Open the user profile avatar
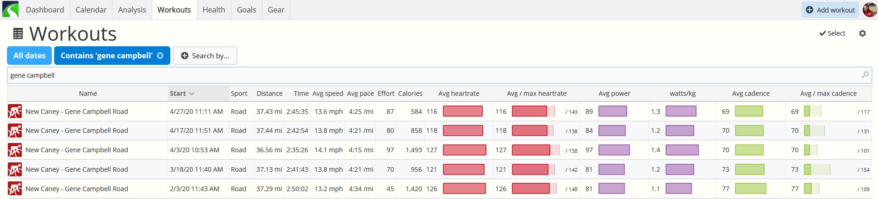 click(870, 10)
